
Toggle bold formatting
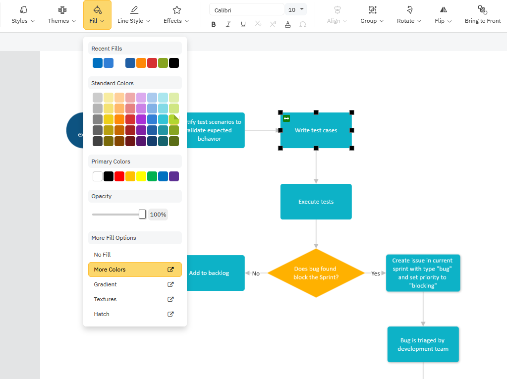pyautogui.click(x=213, y=24)
